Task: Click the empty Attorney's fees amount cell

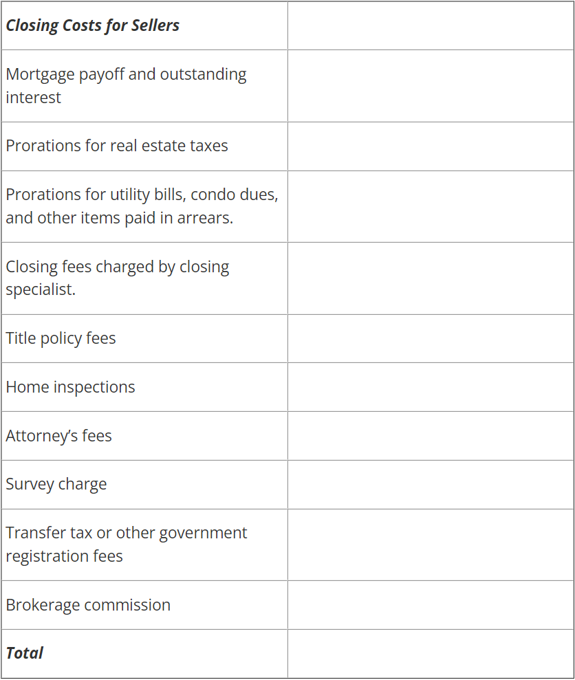Action: pos(431,436)
